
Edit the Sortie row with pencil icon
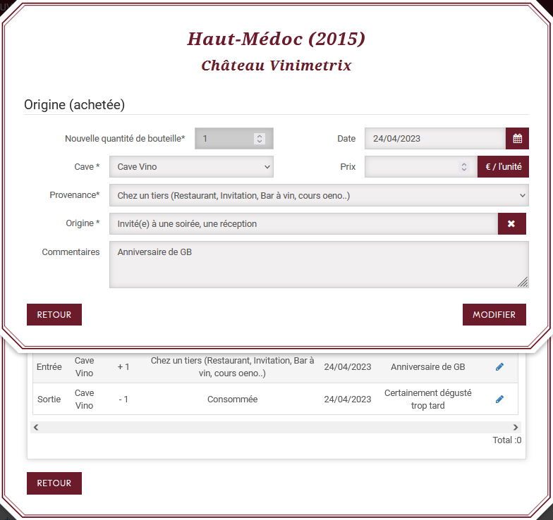(499, 400)
